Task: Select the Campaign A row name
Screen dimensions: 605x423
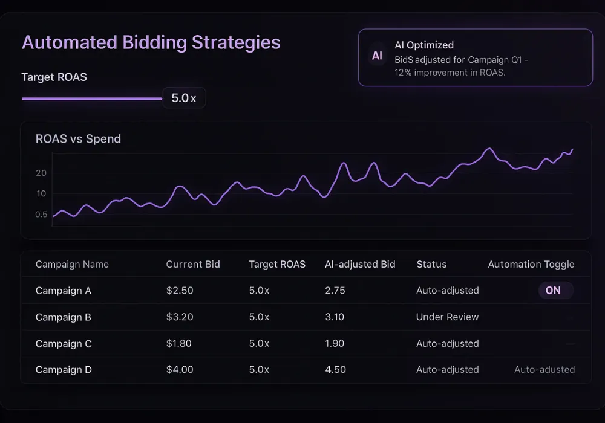Action: pos(64,291)
